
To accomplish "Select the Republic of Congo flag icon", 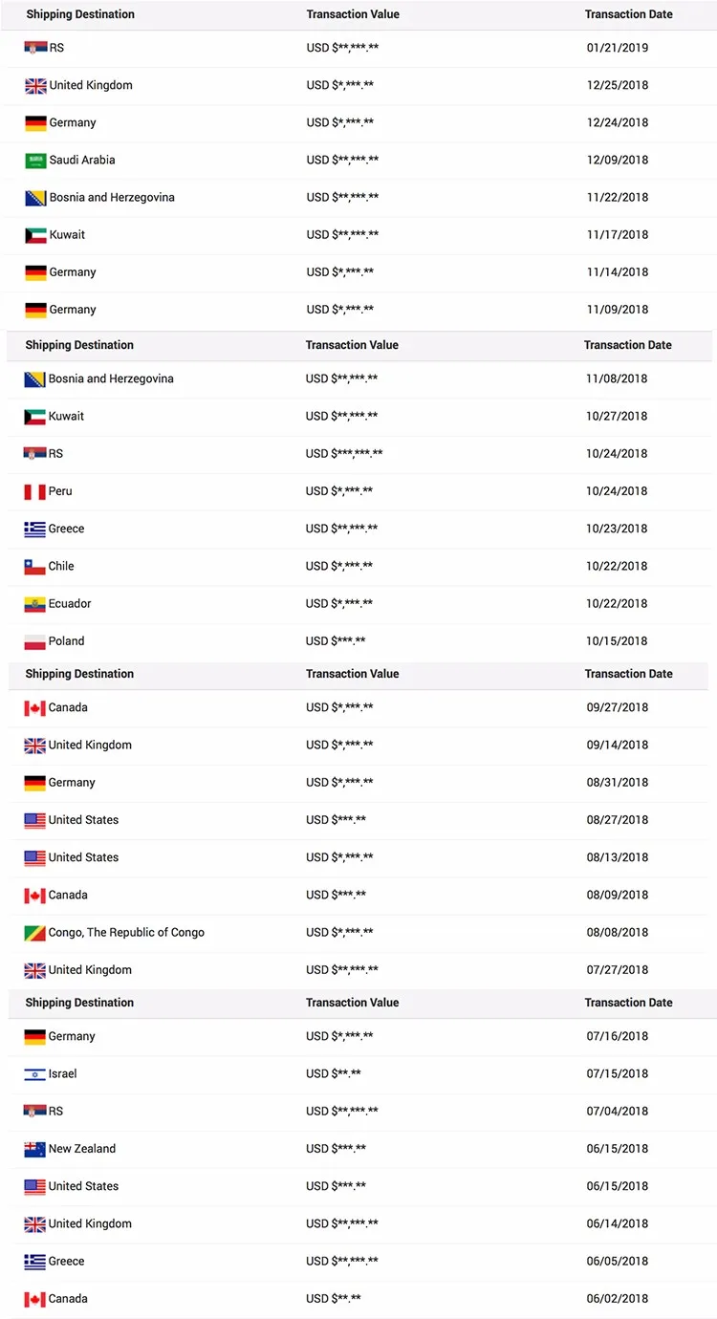I will 34,933.
